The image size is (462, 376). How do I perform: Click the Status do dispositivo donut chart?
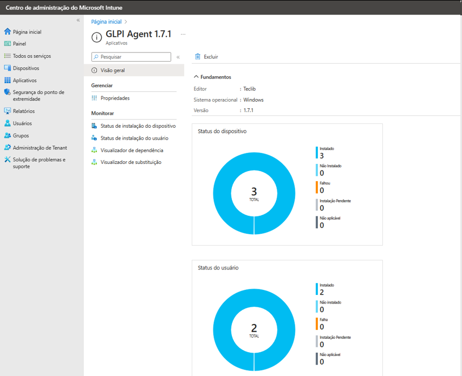point(254,193)
